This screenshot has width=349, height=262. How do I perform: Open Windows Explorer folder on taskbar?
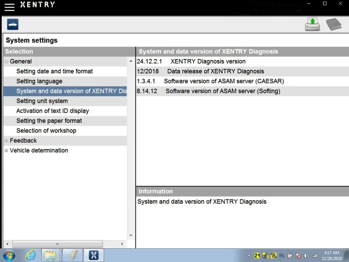[51, 255]
